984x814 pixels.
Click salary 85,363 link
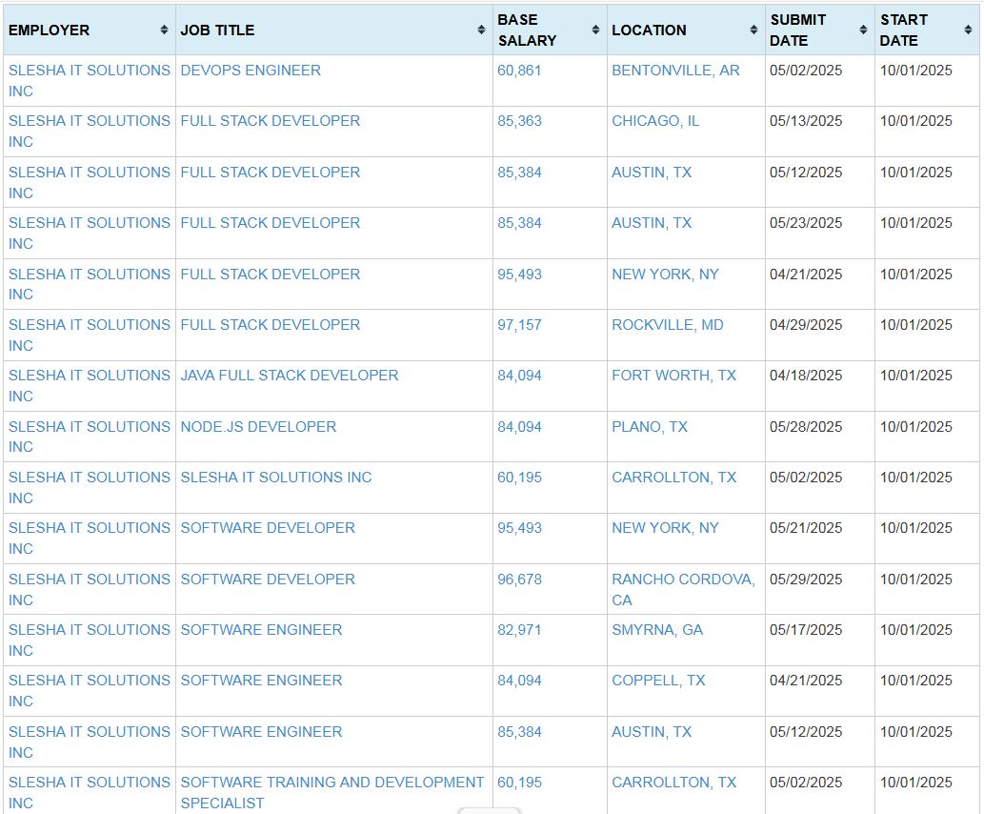(519, 121)
